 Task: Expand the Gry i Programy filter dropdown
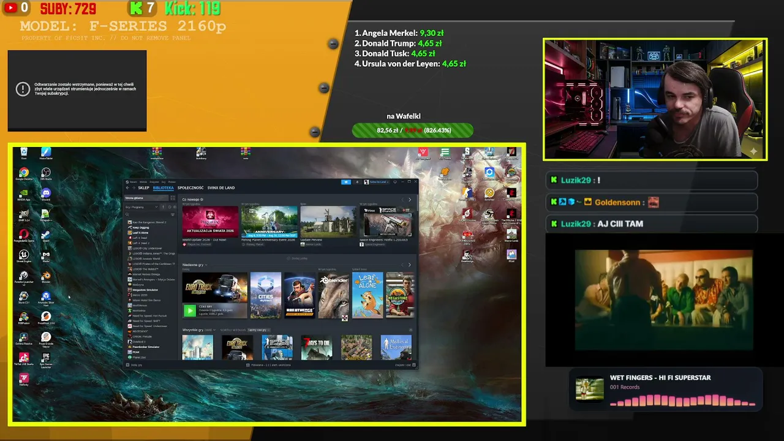[141, 207]
